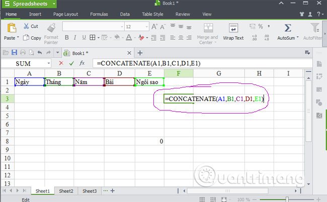Apply percent style format
Viewport: 327px width, 202px height.
click(261, 26)
